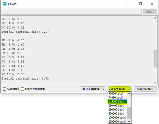This screenshot has height=124, width=159.
Task: Open the 115200 baud rate combo box
Action: click(119, 89)
